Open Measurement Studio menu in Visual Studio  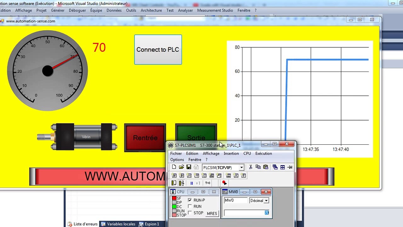215,10
